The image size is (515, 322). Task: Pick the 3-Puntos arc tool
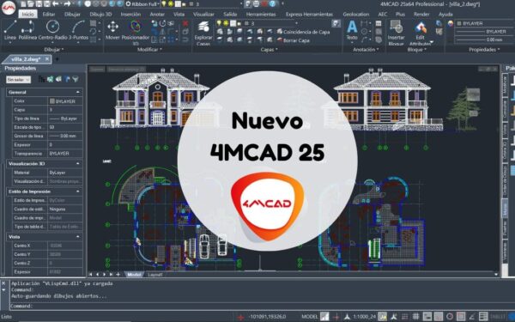(x=78, y=29)
